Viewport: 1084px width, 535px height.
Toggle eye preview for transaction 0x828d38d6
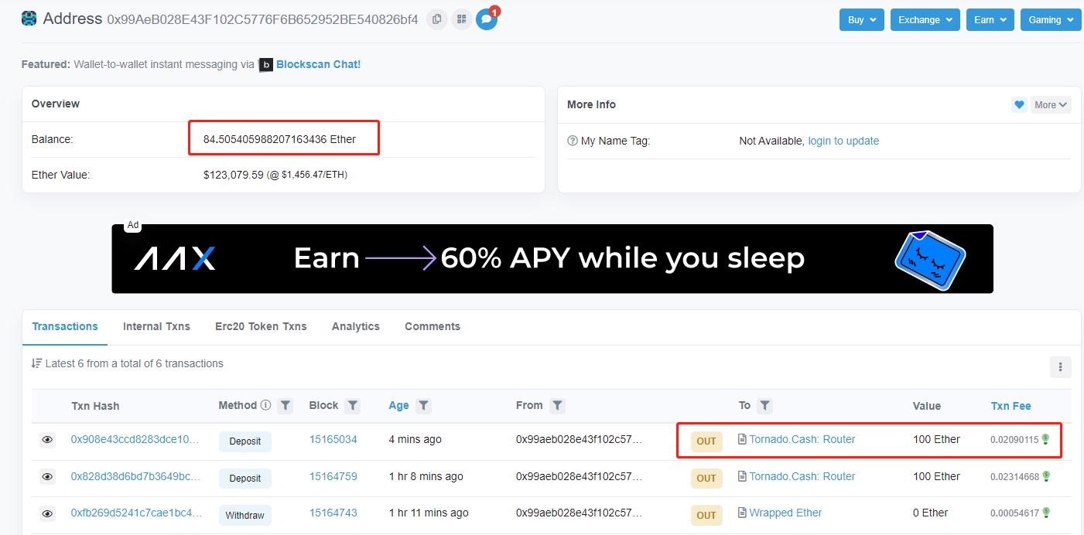coord(47,477)
